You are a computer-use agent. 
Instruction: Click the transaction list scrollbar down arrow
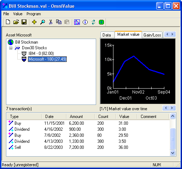point(172,153)
